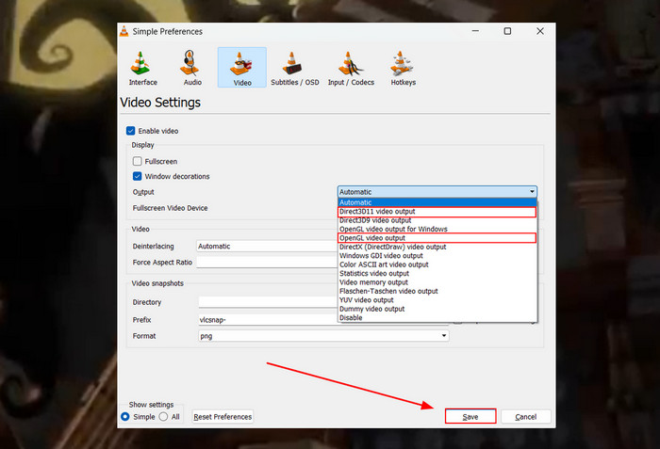Click the Reset Preferences button

(223, 416)
